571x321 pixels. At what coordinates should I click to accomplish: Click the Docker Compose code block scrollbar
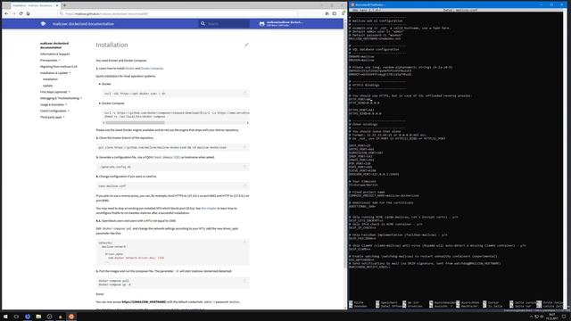[135, 123]
